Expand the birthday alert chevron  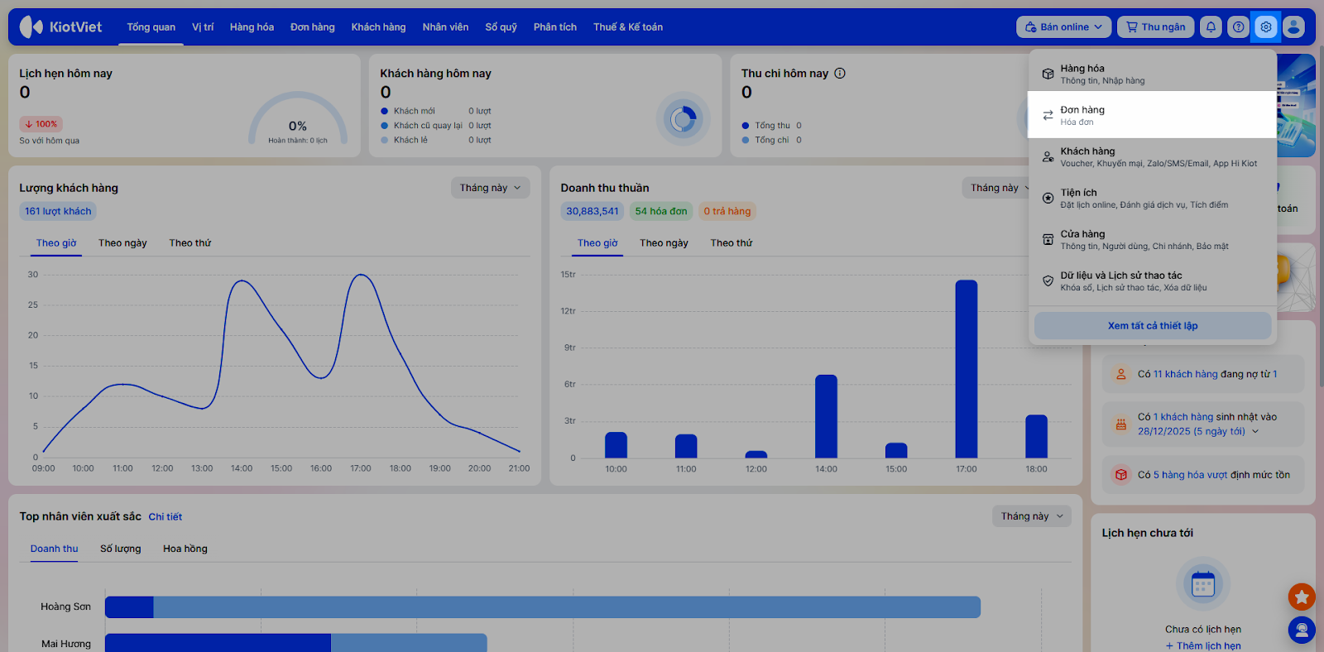[x=1255, y=431]
